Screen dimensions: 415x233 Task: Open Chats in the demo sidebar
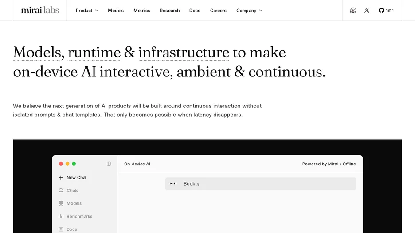[72, 190]
